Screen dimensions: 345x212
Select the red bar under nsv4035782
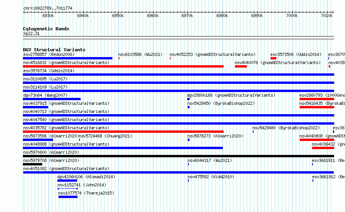click(x=123, y=132)
